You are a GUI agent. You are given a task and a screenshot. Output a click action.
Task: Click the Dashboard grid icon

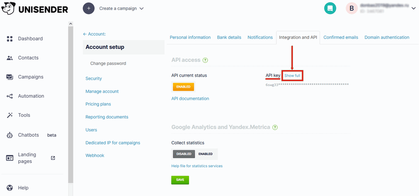[x=10, y=39]
